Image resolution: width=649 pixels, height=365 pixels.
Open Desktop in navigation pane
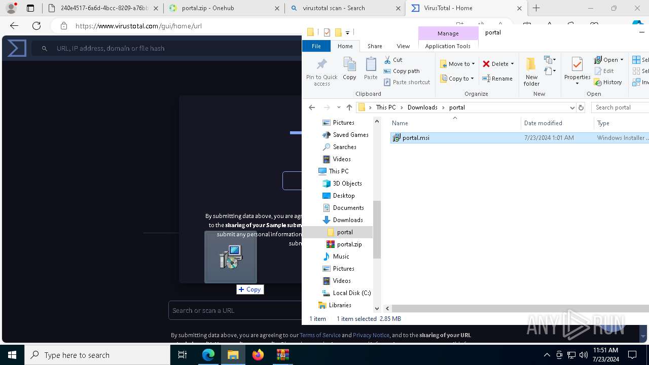(x=343, y=196)
